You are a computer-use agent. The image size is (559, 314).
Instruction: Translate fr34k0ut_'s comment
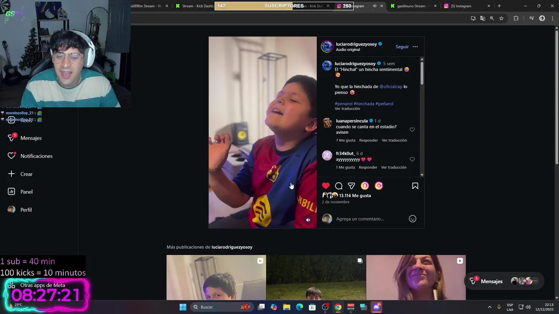[x=393, y=167]
